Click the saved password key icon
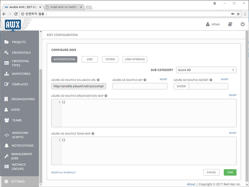Viewport: 249px width, 187px height. (x=233, y=14)
